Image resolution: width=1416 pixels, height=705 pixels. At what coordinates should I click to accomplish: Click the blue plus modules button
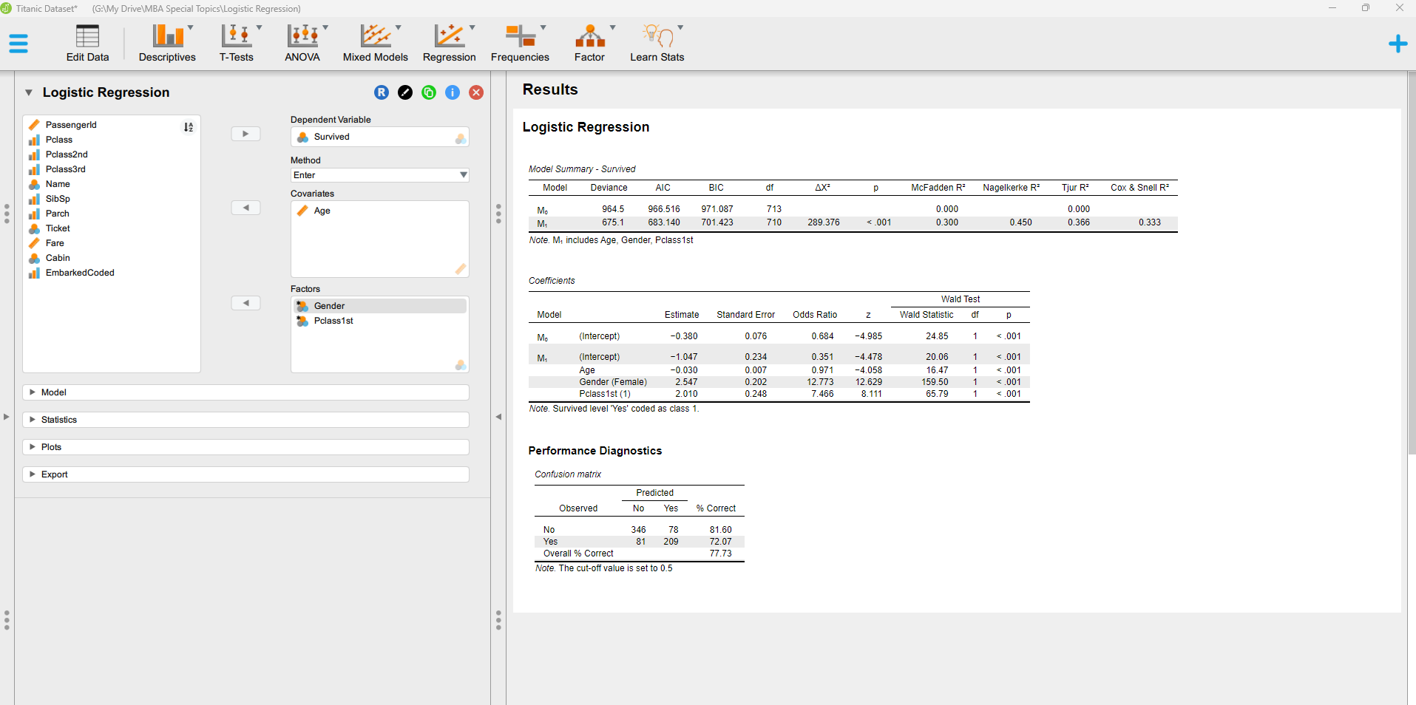point(1398,44)
